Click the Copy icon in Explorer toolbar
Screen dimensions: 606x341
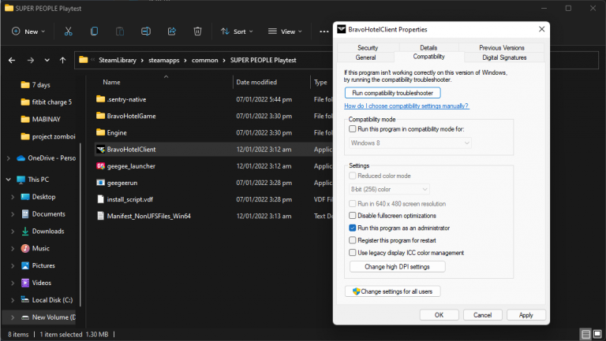click(94, 32)
